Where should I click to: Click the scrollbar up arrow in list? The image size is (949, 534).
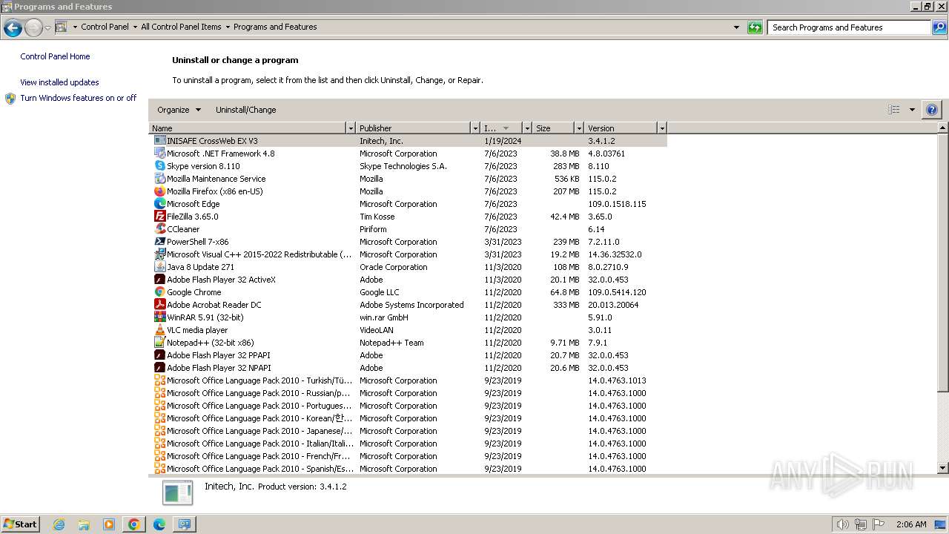[x=943, y=128]
